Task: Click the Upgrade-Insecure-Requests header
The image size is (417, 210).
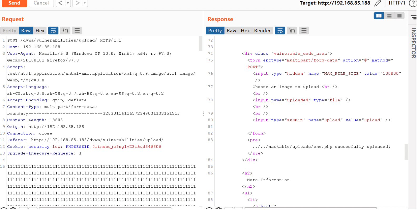Action: 44,153
